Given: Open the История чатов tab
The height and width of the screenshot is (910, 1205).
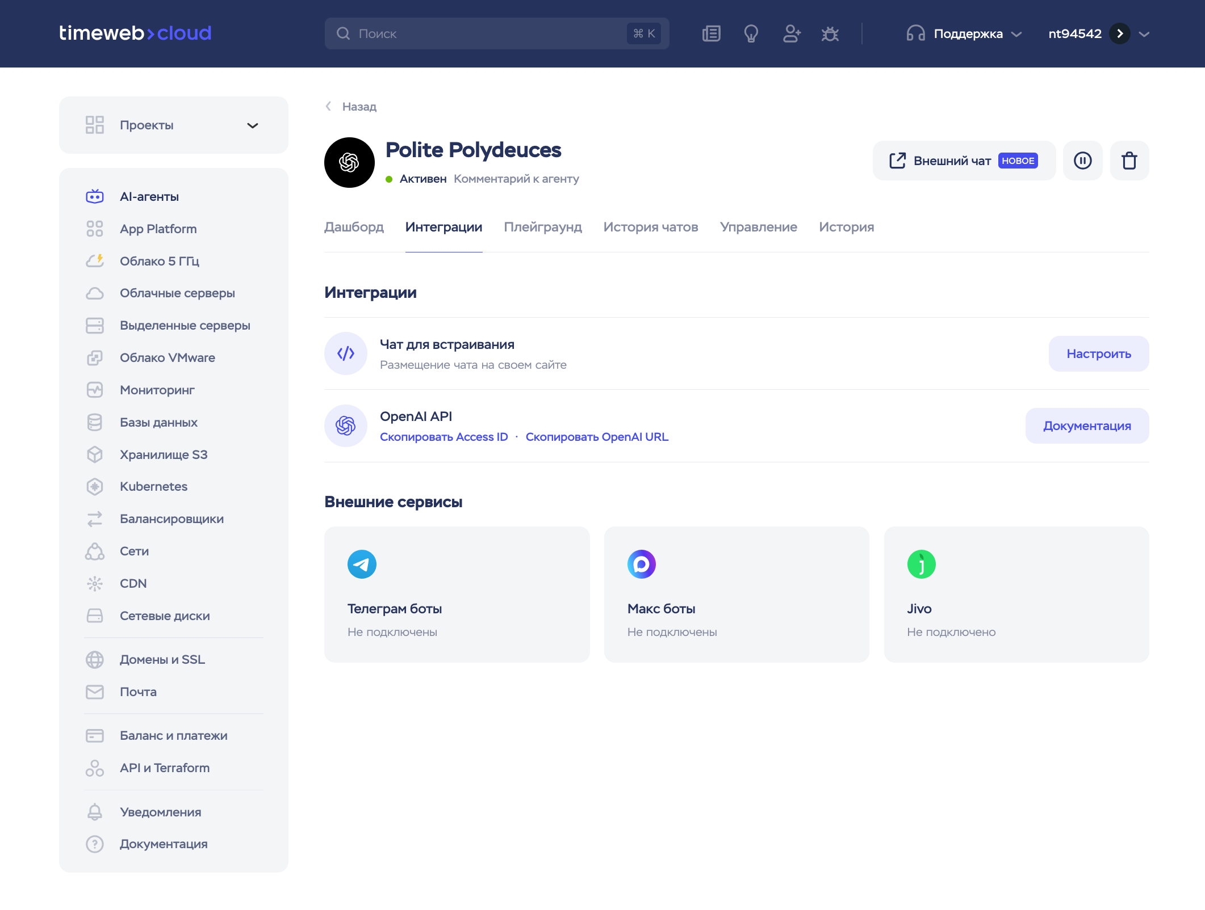Looking at the screenshot, I should coord(651,227).
